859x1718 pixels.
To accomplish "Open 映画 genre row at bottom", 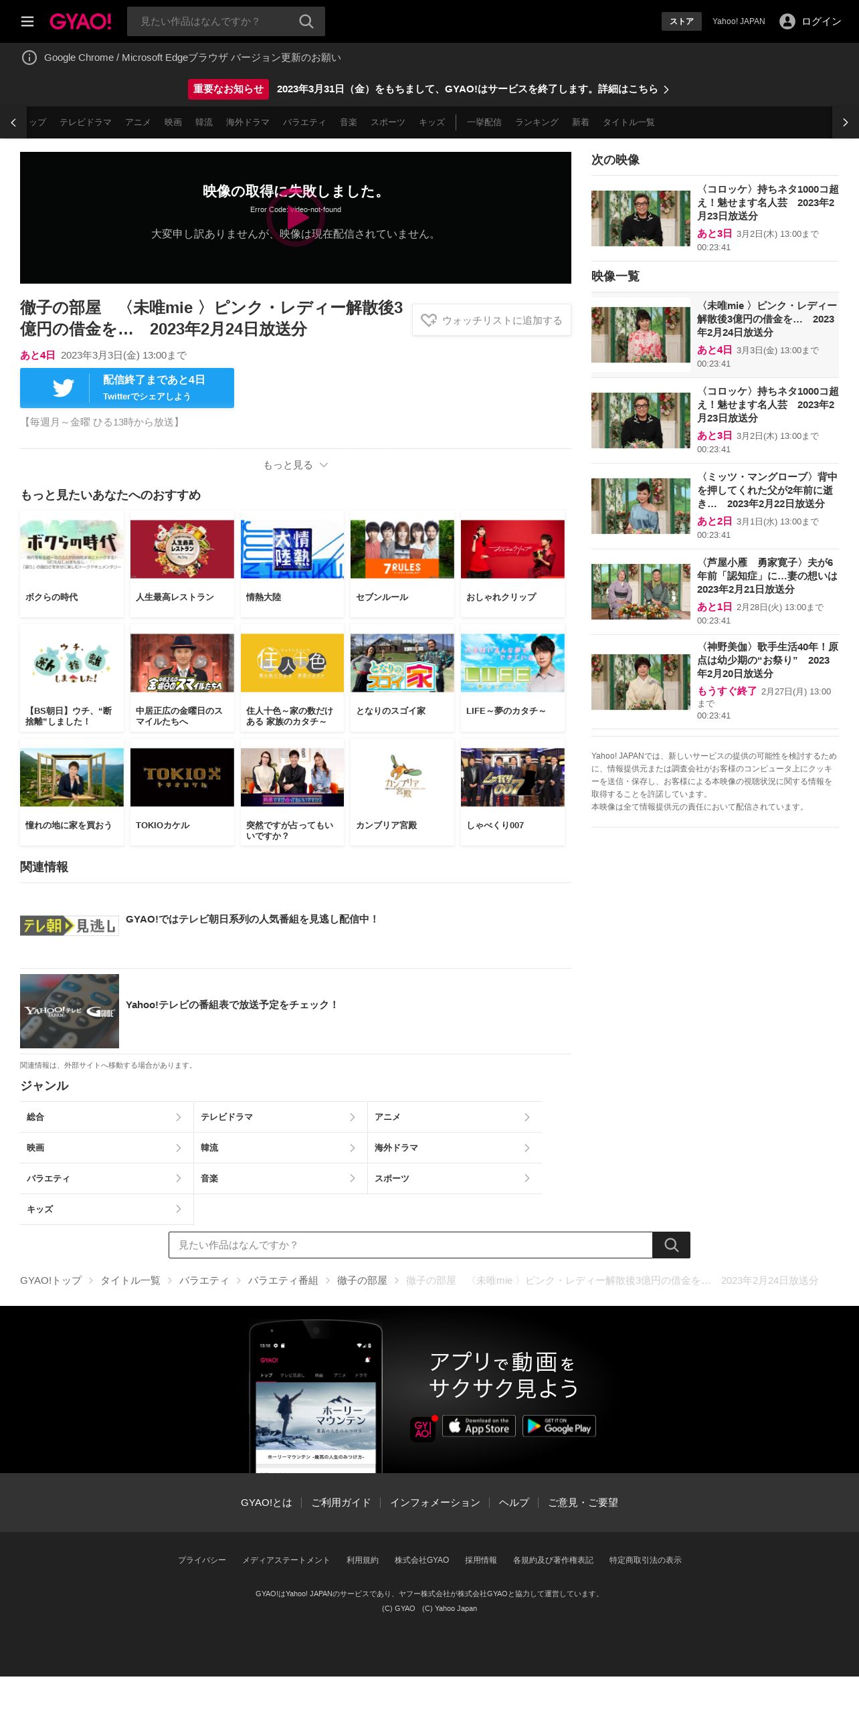I will pos(106,1148).
